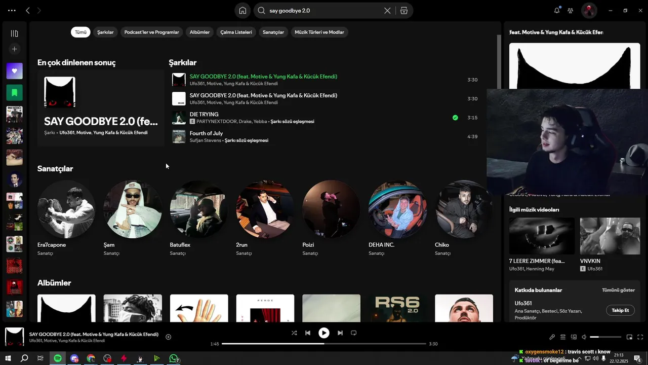
Task: Open 2run artist profile
Action: pyautogui.click(x=265, y=209)
